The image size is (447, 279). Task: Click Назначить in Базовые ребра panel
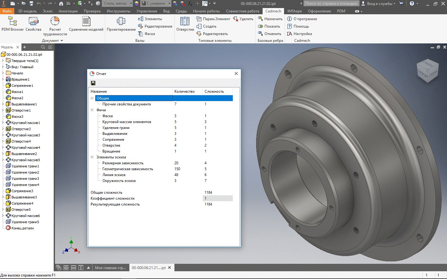(x=270, y=19)
